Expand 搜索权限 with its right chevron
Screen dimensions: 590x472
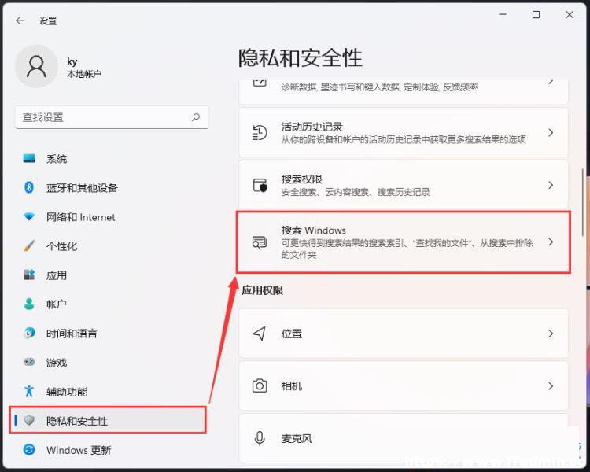coord(551,185)
